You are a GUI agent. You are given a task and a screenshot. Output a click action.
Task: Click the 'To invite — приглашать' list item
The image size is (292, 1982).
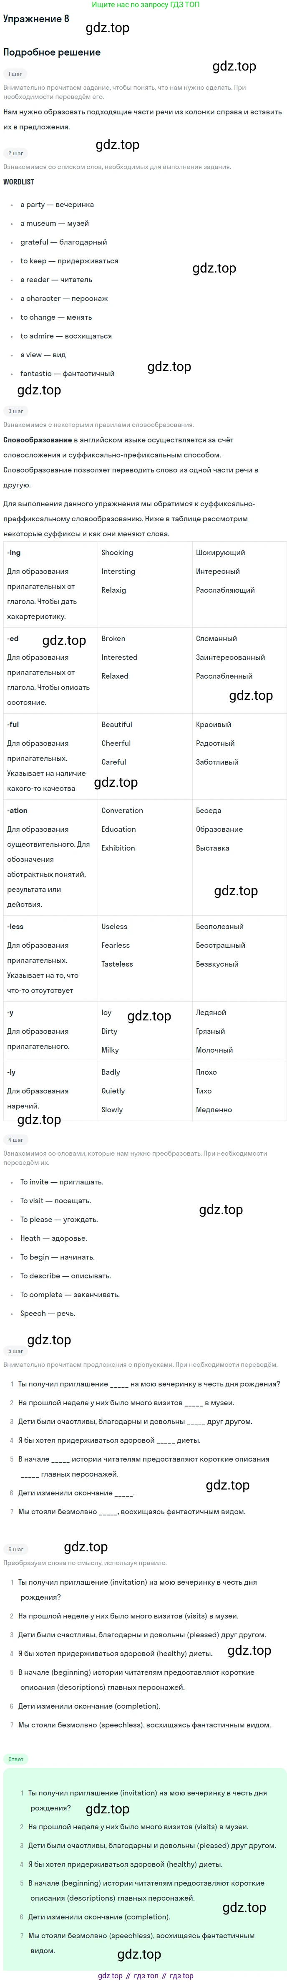tap(61, 1182)
